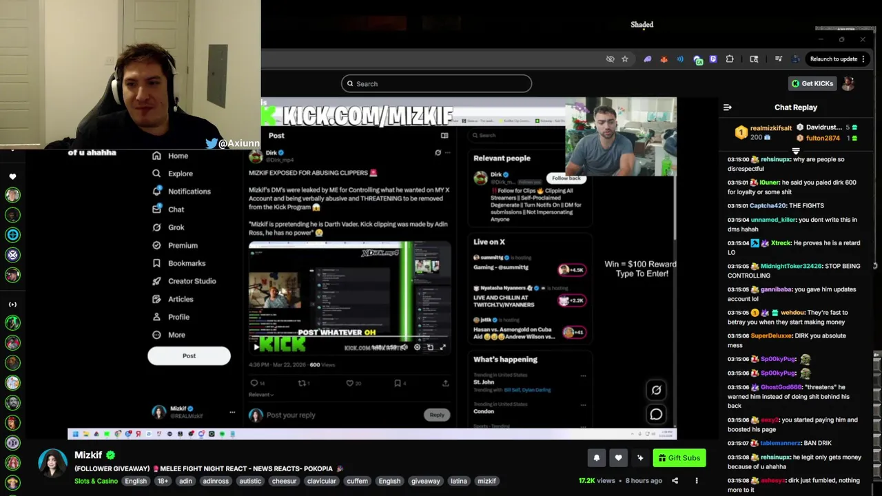Open Bookmarks in the X sidebar
This screenshot has width=882, height=496.
coord(178,263)
